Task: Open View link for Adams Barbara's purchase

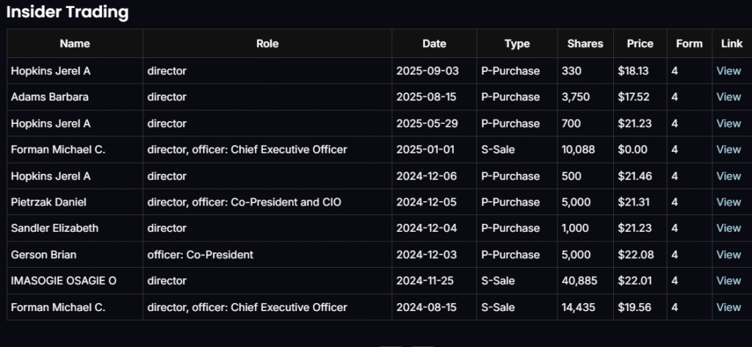Action: coord(728,97)
